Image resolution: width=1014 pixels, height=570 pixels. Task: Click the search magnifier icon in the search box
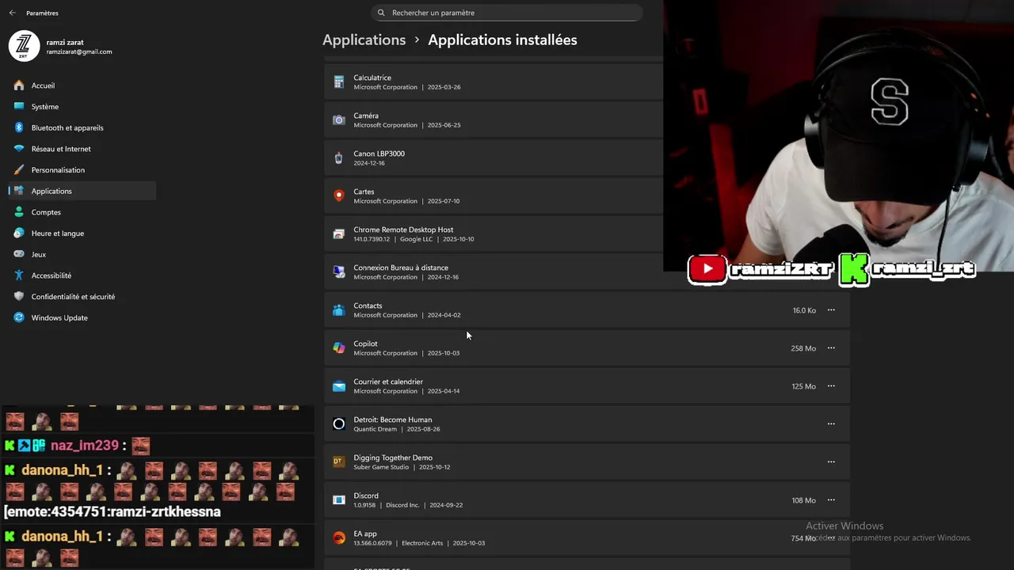coord(381,13)
